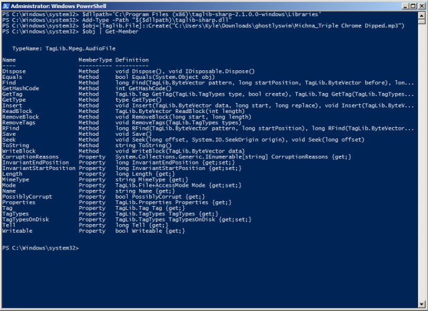Minimize the PowerShell window
The image size is (428, 311).
tap(405, 6)
